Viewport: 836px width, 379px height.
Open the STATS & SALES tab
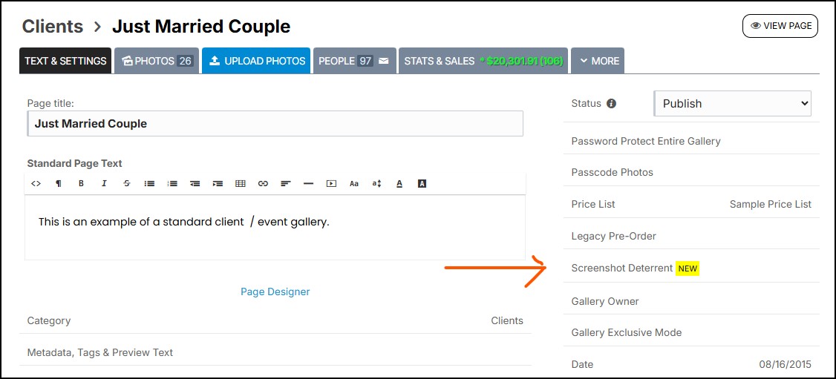coord(483,61)
